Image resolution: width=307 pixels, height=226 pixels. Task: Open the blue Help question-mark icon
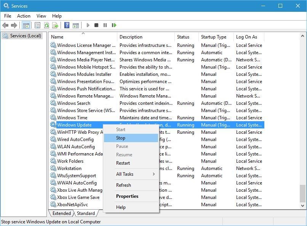click(x=67, y=25)
